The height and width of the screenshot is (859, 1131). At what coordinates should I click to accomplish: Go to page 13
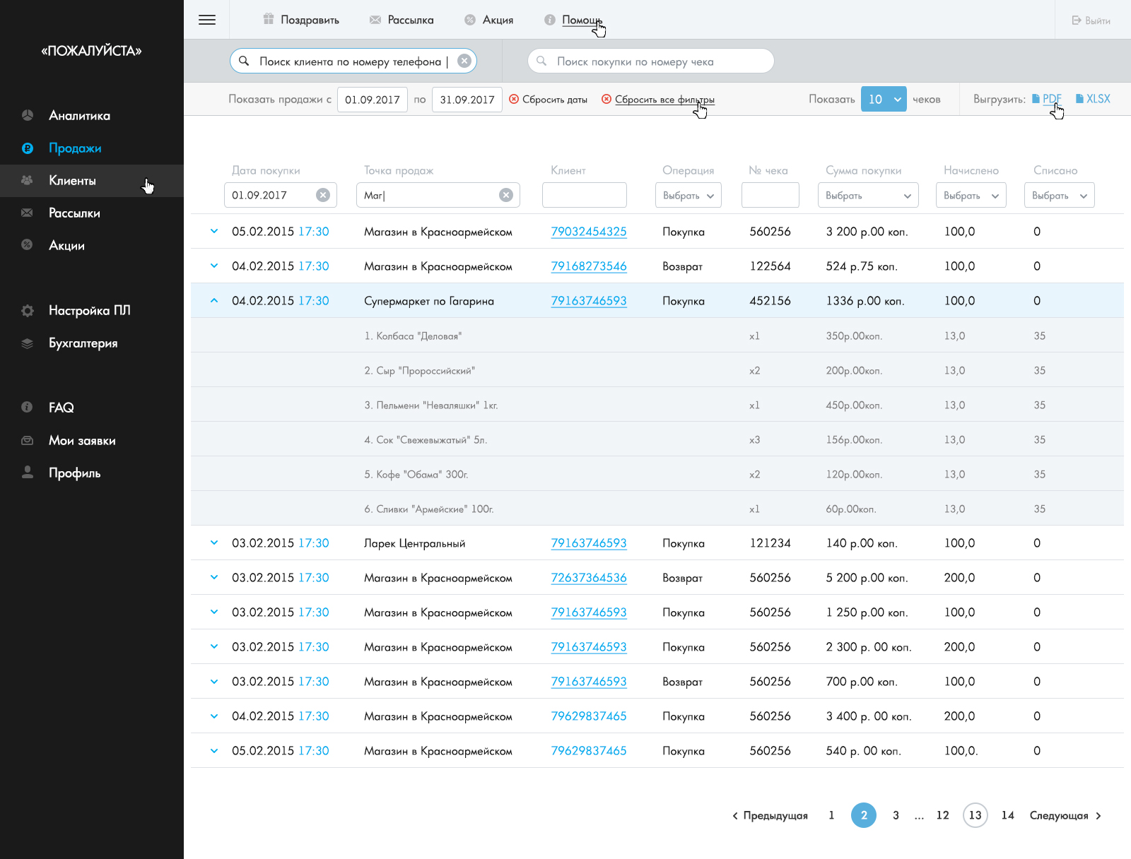975,815
